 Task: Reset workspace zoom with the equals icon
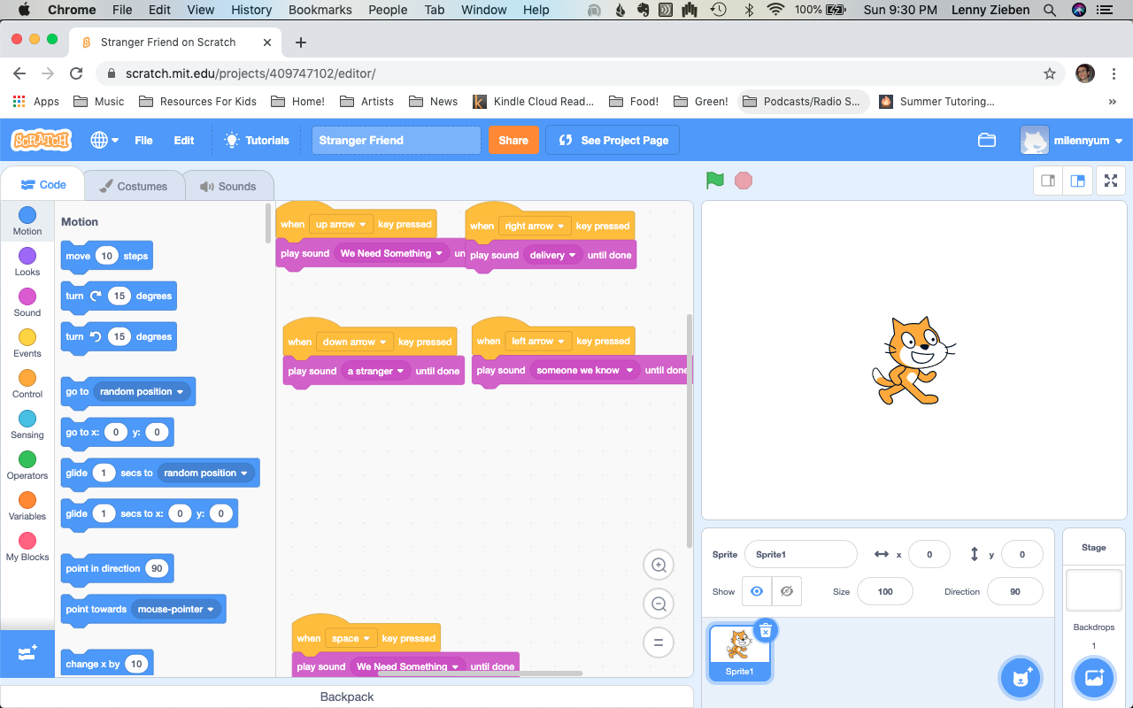pyautogui.click(x=659, y=643)
